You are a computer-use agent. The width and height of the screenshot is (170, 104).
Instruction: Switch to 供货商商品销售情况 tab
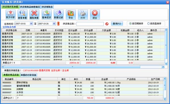click(30, 7)
